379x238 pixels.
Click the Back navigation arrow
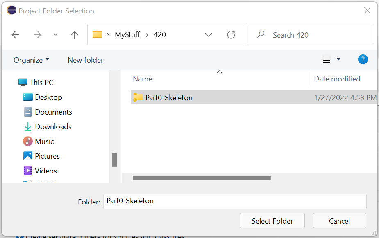16,35
